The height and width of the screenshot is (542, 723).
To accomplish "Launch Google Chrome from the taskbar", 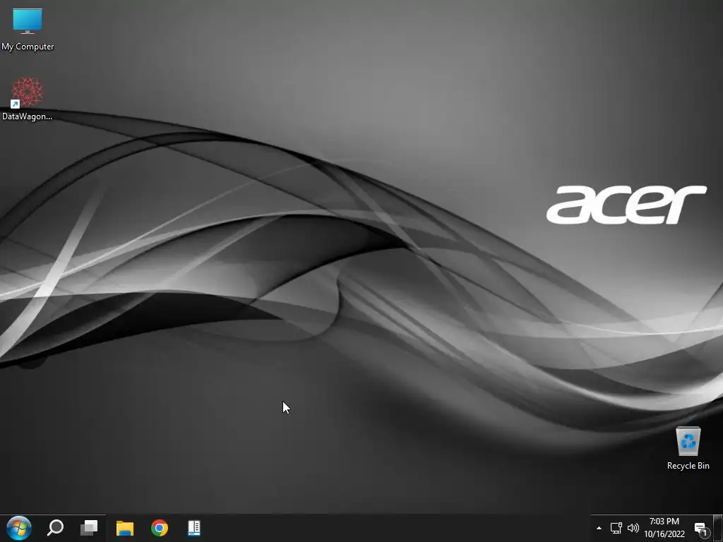I will tap(160, 528).
